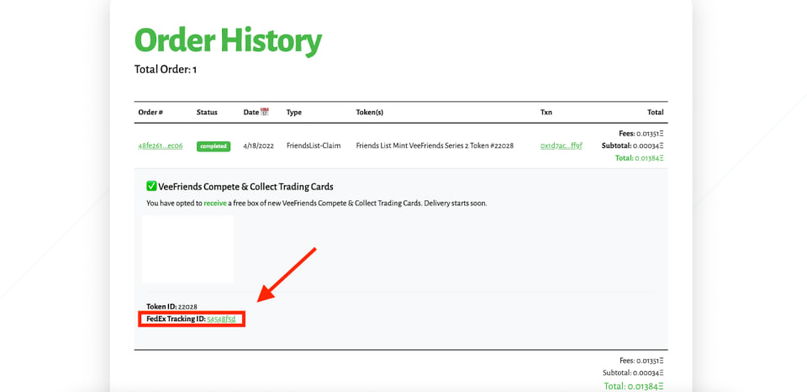
Task: Click the Total column header
Action: coord(655,112)
